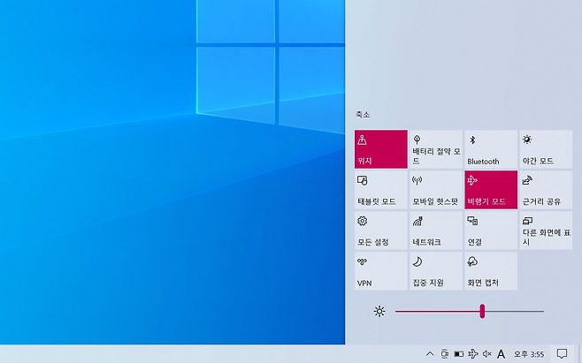
Task: Open the 네트워크 network tile
Action: tap(435, 230)
